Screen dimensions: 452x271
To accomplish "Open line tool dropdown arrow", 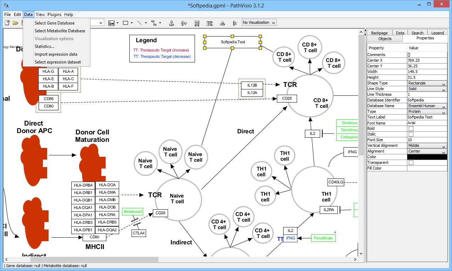I will tap(146, 23).
